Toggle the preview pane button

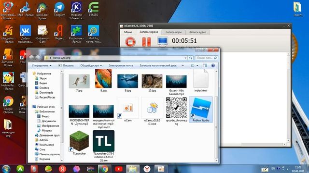coord(205,65)
